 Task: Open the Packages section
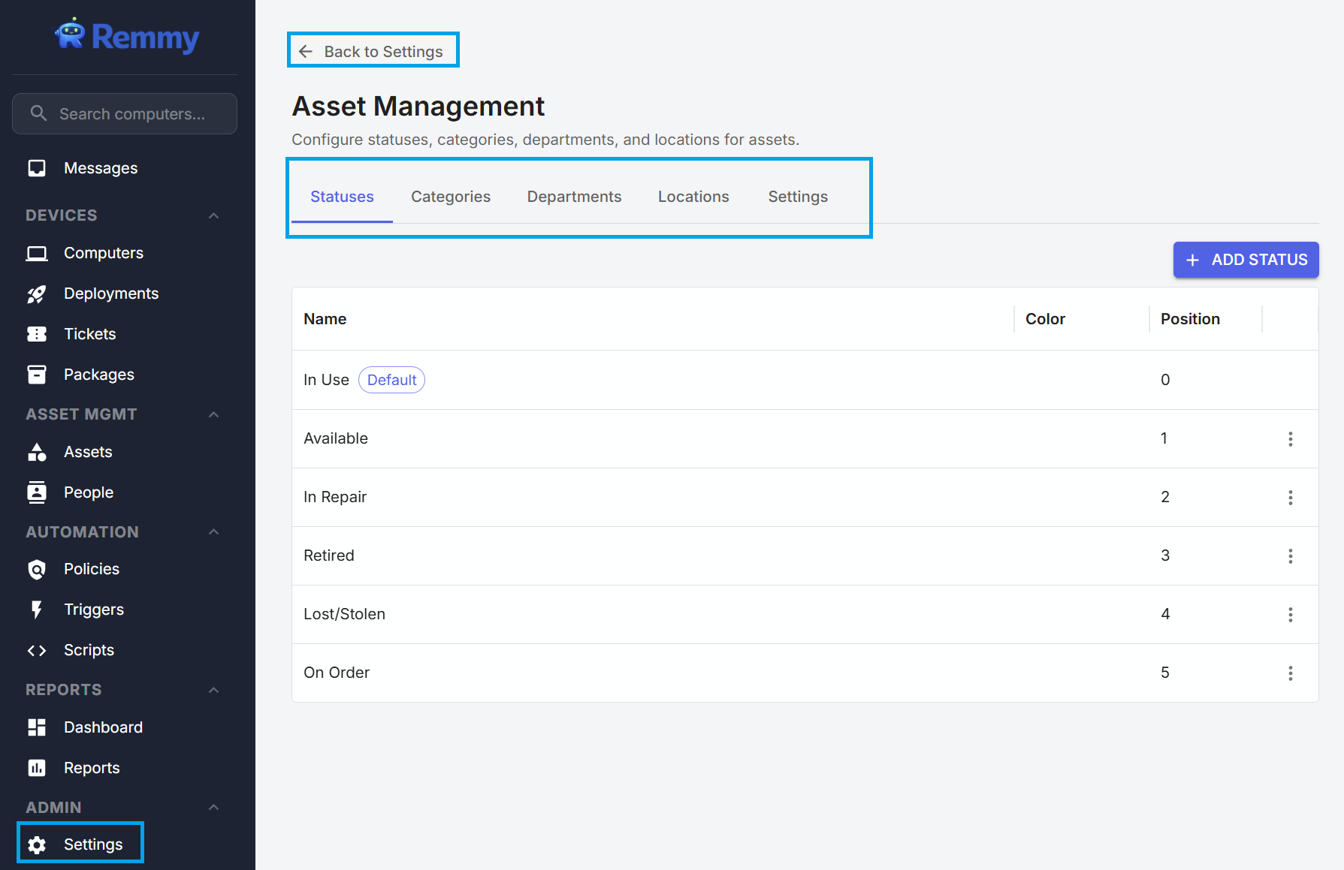pyautogui.click(x=98, y=374)
